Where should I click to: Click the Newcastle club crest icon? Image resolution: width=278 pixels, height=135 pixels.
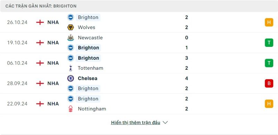pyautogui.click(x=71, y=37)
